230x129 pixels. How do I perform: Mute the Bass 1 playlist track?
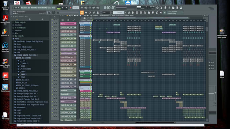[91, 25]
